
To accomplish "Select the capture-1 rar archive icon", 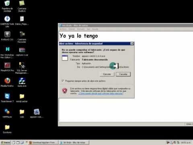I will (22, 51).
